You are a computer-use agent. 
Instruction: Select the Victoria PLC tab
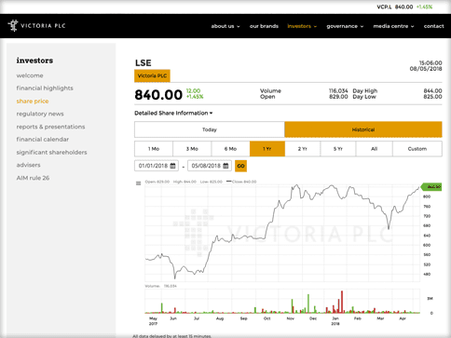[152, 75]
